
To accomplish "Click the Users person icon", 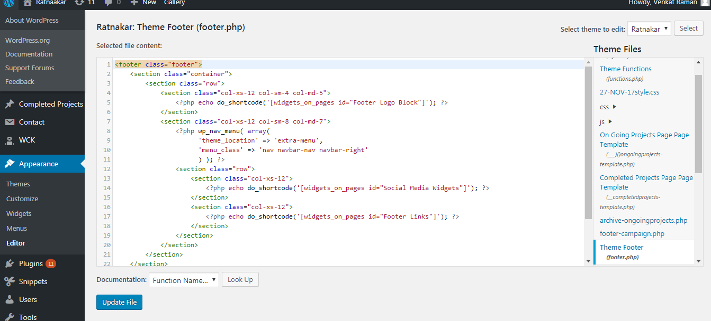I will [10, 299].
